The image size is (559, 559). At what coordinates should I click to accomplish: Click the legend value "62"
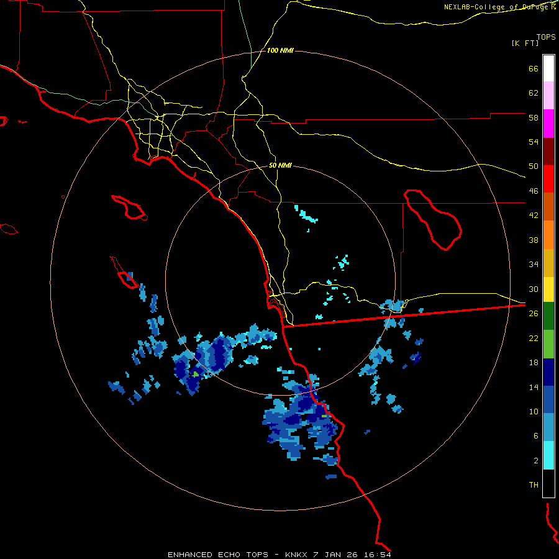point(534,93)
